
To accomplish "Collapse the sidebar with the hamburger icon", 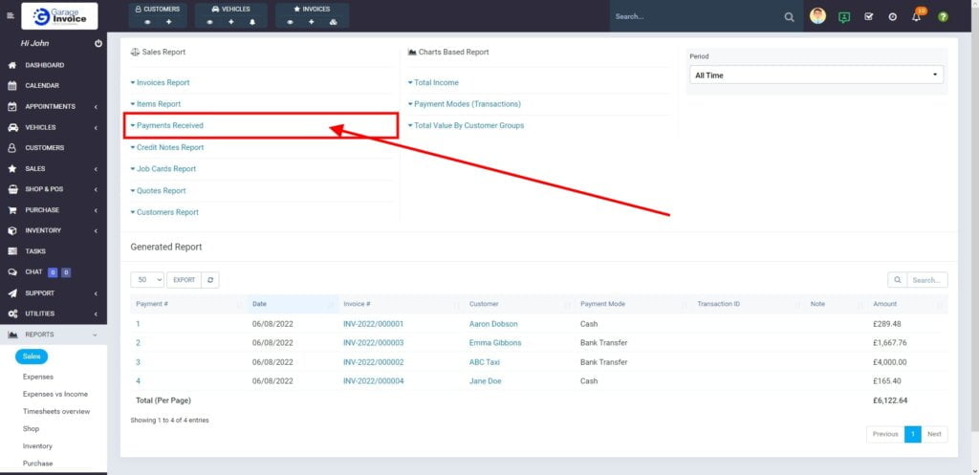I will (10, 15).
